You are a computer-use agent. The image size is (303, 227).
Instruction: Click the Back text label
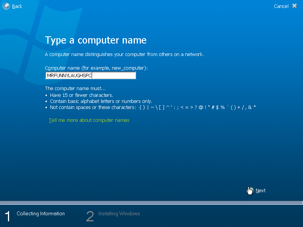point(17,6)
